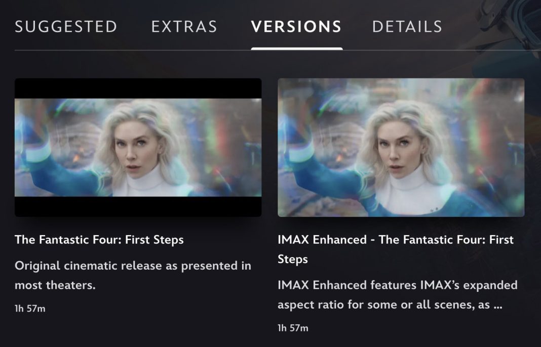Click the bottom letterbox bar of original thumbnail
This screenshot has height=347, width=541.
(138, 206)
